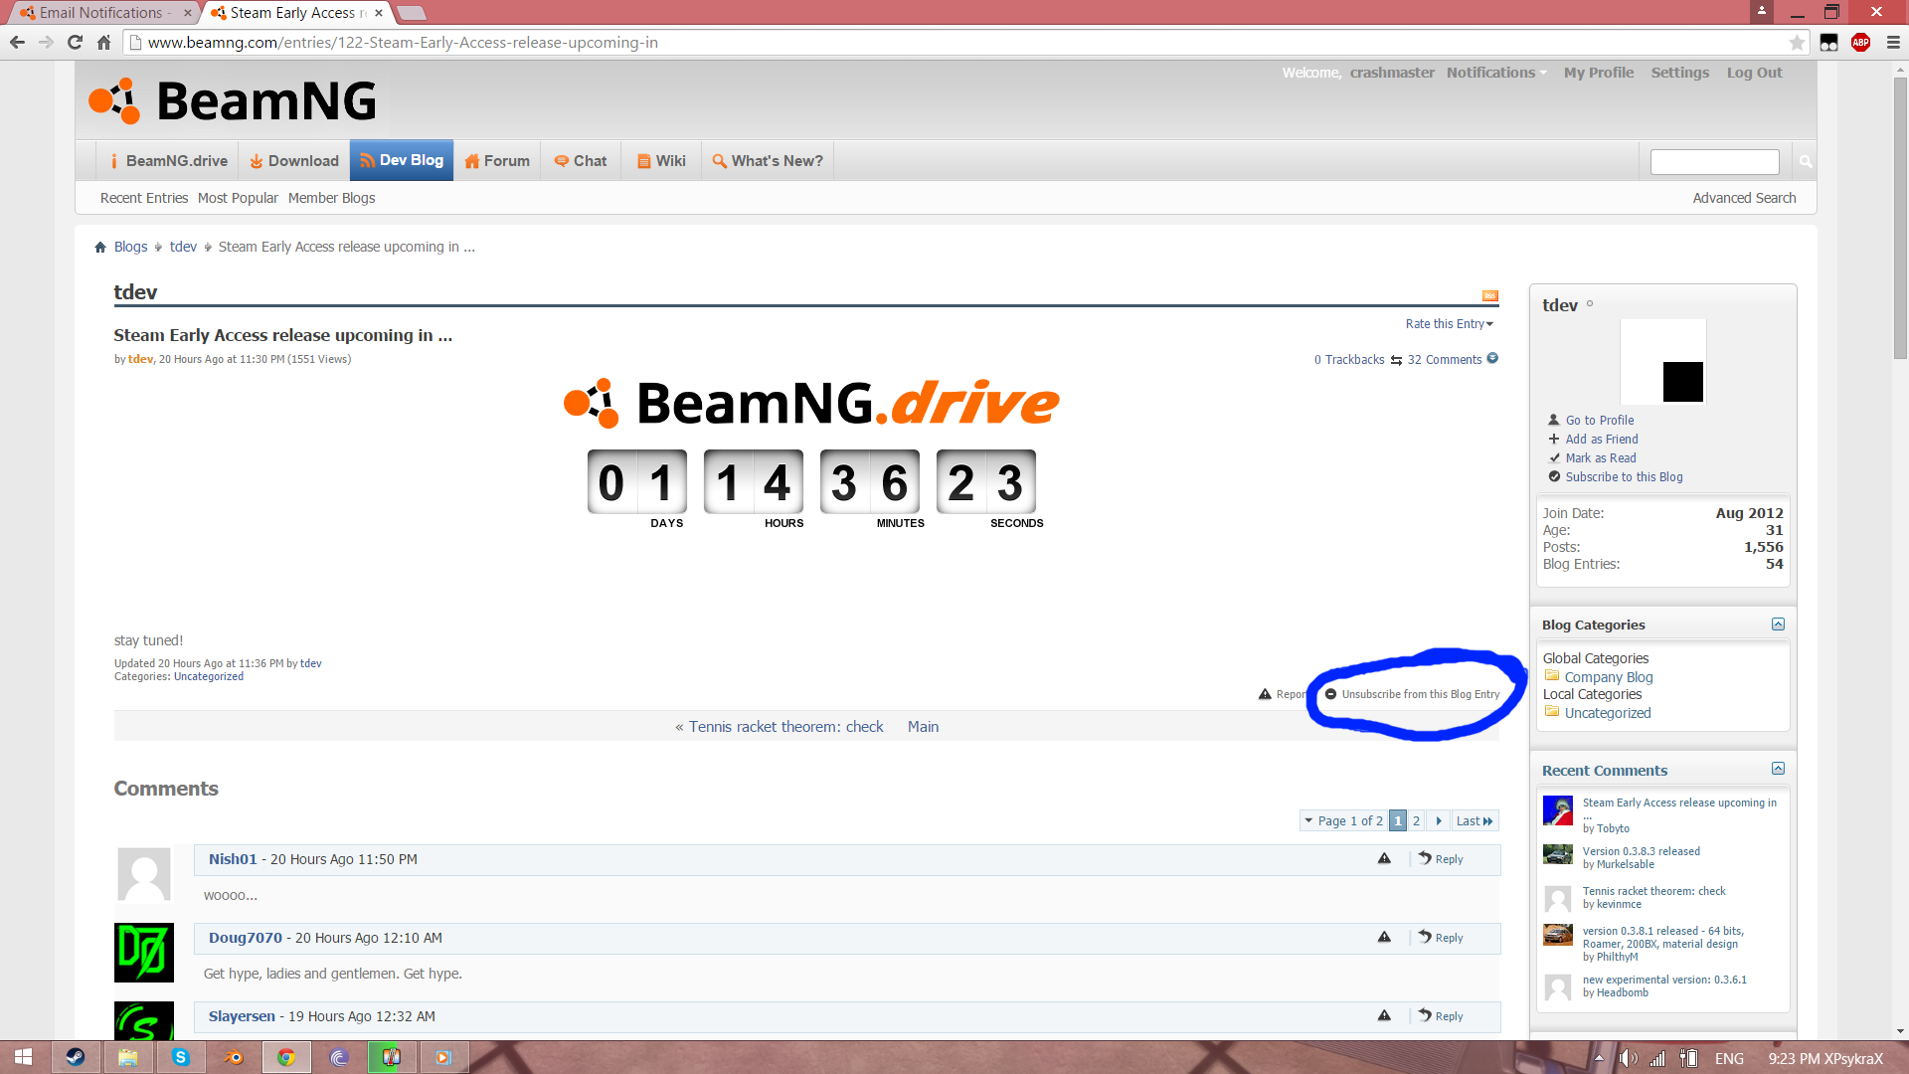Open the Chat nav tab
Image resolution: width=1909 pixels, height=1074 pixels.
(581, 161)
